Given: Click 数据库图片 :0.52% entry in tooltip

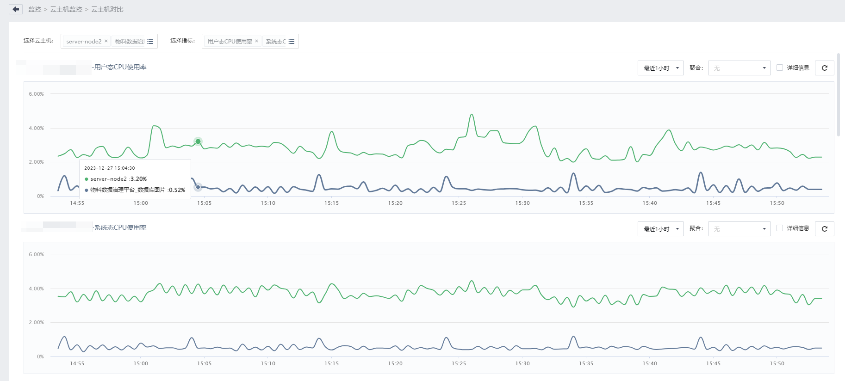Looking at the screenshot, I should tap(135, 190).
